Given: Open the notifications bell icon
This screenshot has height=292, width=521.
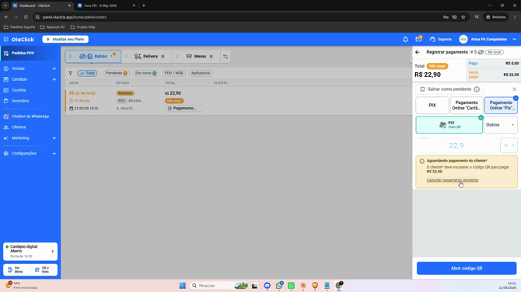Looking at the screenshot, I should click(x=405, y=39).
